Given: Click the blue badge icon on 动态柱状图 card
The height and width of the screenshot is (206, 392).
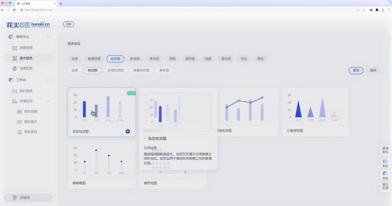Looking at the screenshot, I should click(128, 131).
